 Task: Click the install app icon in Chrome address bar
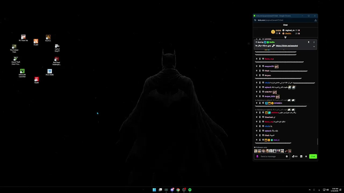coord(316,20)
